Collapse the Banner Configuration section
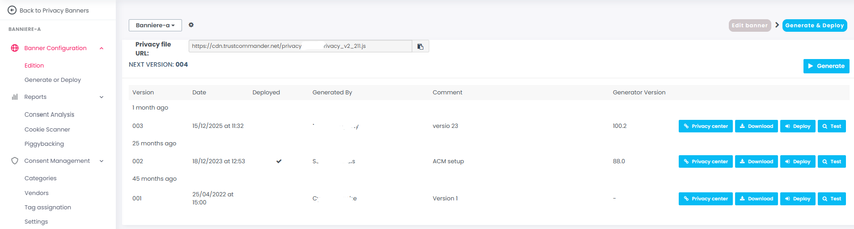The height and width of the screenshot is (229, 854). point(101,48)
